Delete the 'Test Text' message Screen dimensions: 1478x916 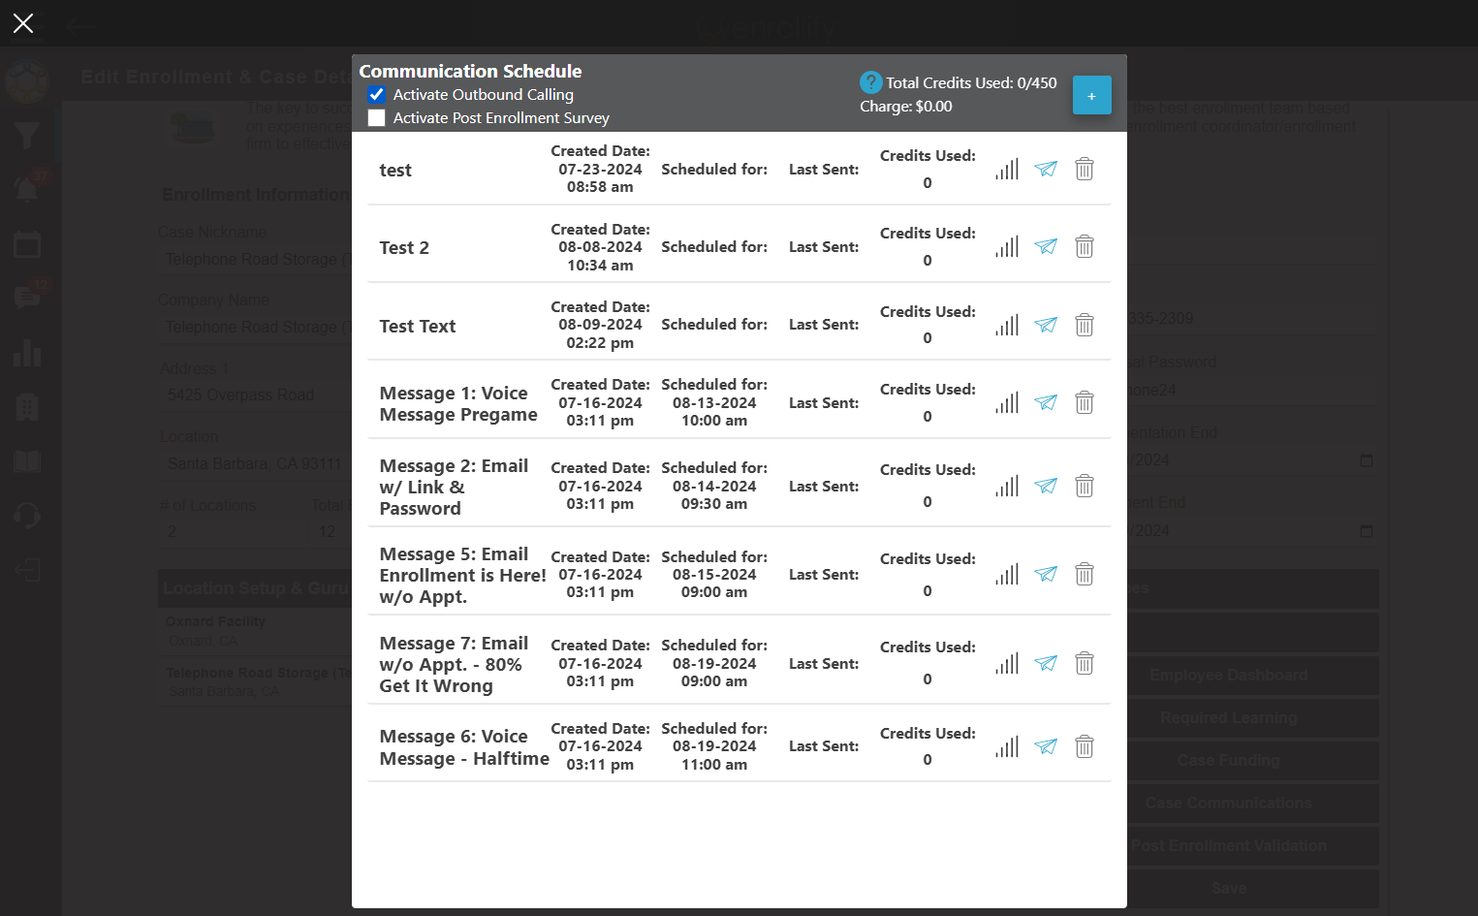tap(1085, 325)
